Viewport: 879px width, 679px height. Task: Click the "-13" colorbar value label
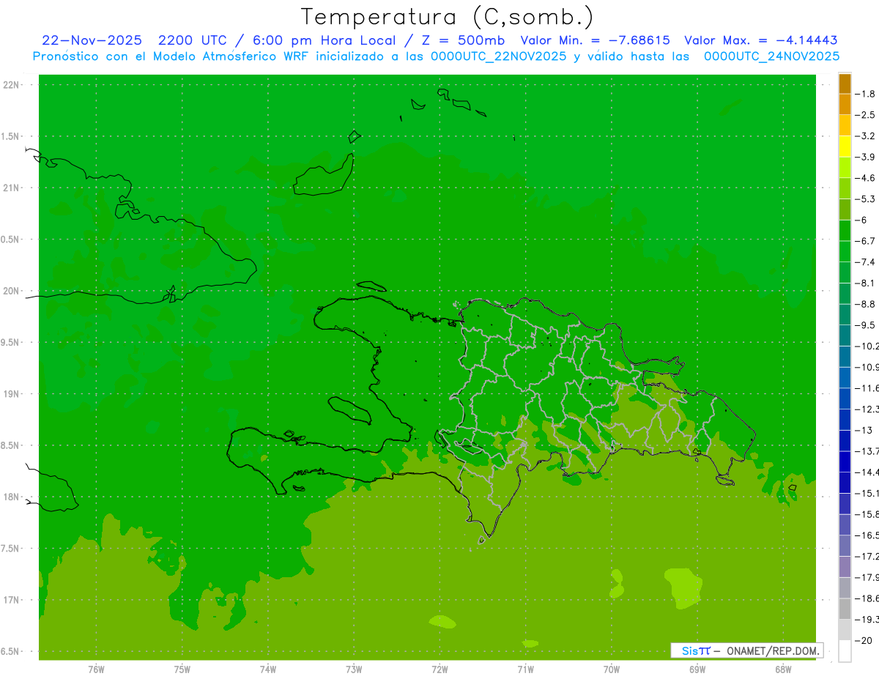(x=864, y=430)
